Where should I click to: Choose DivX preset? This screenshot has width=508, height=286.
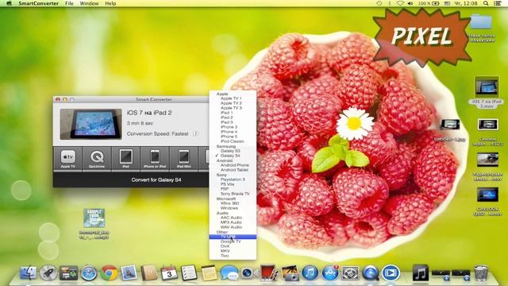(225, 246)
